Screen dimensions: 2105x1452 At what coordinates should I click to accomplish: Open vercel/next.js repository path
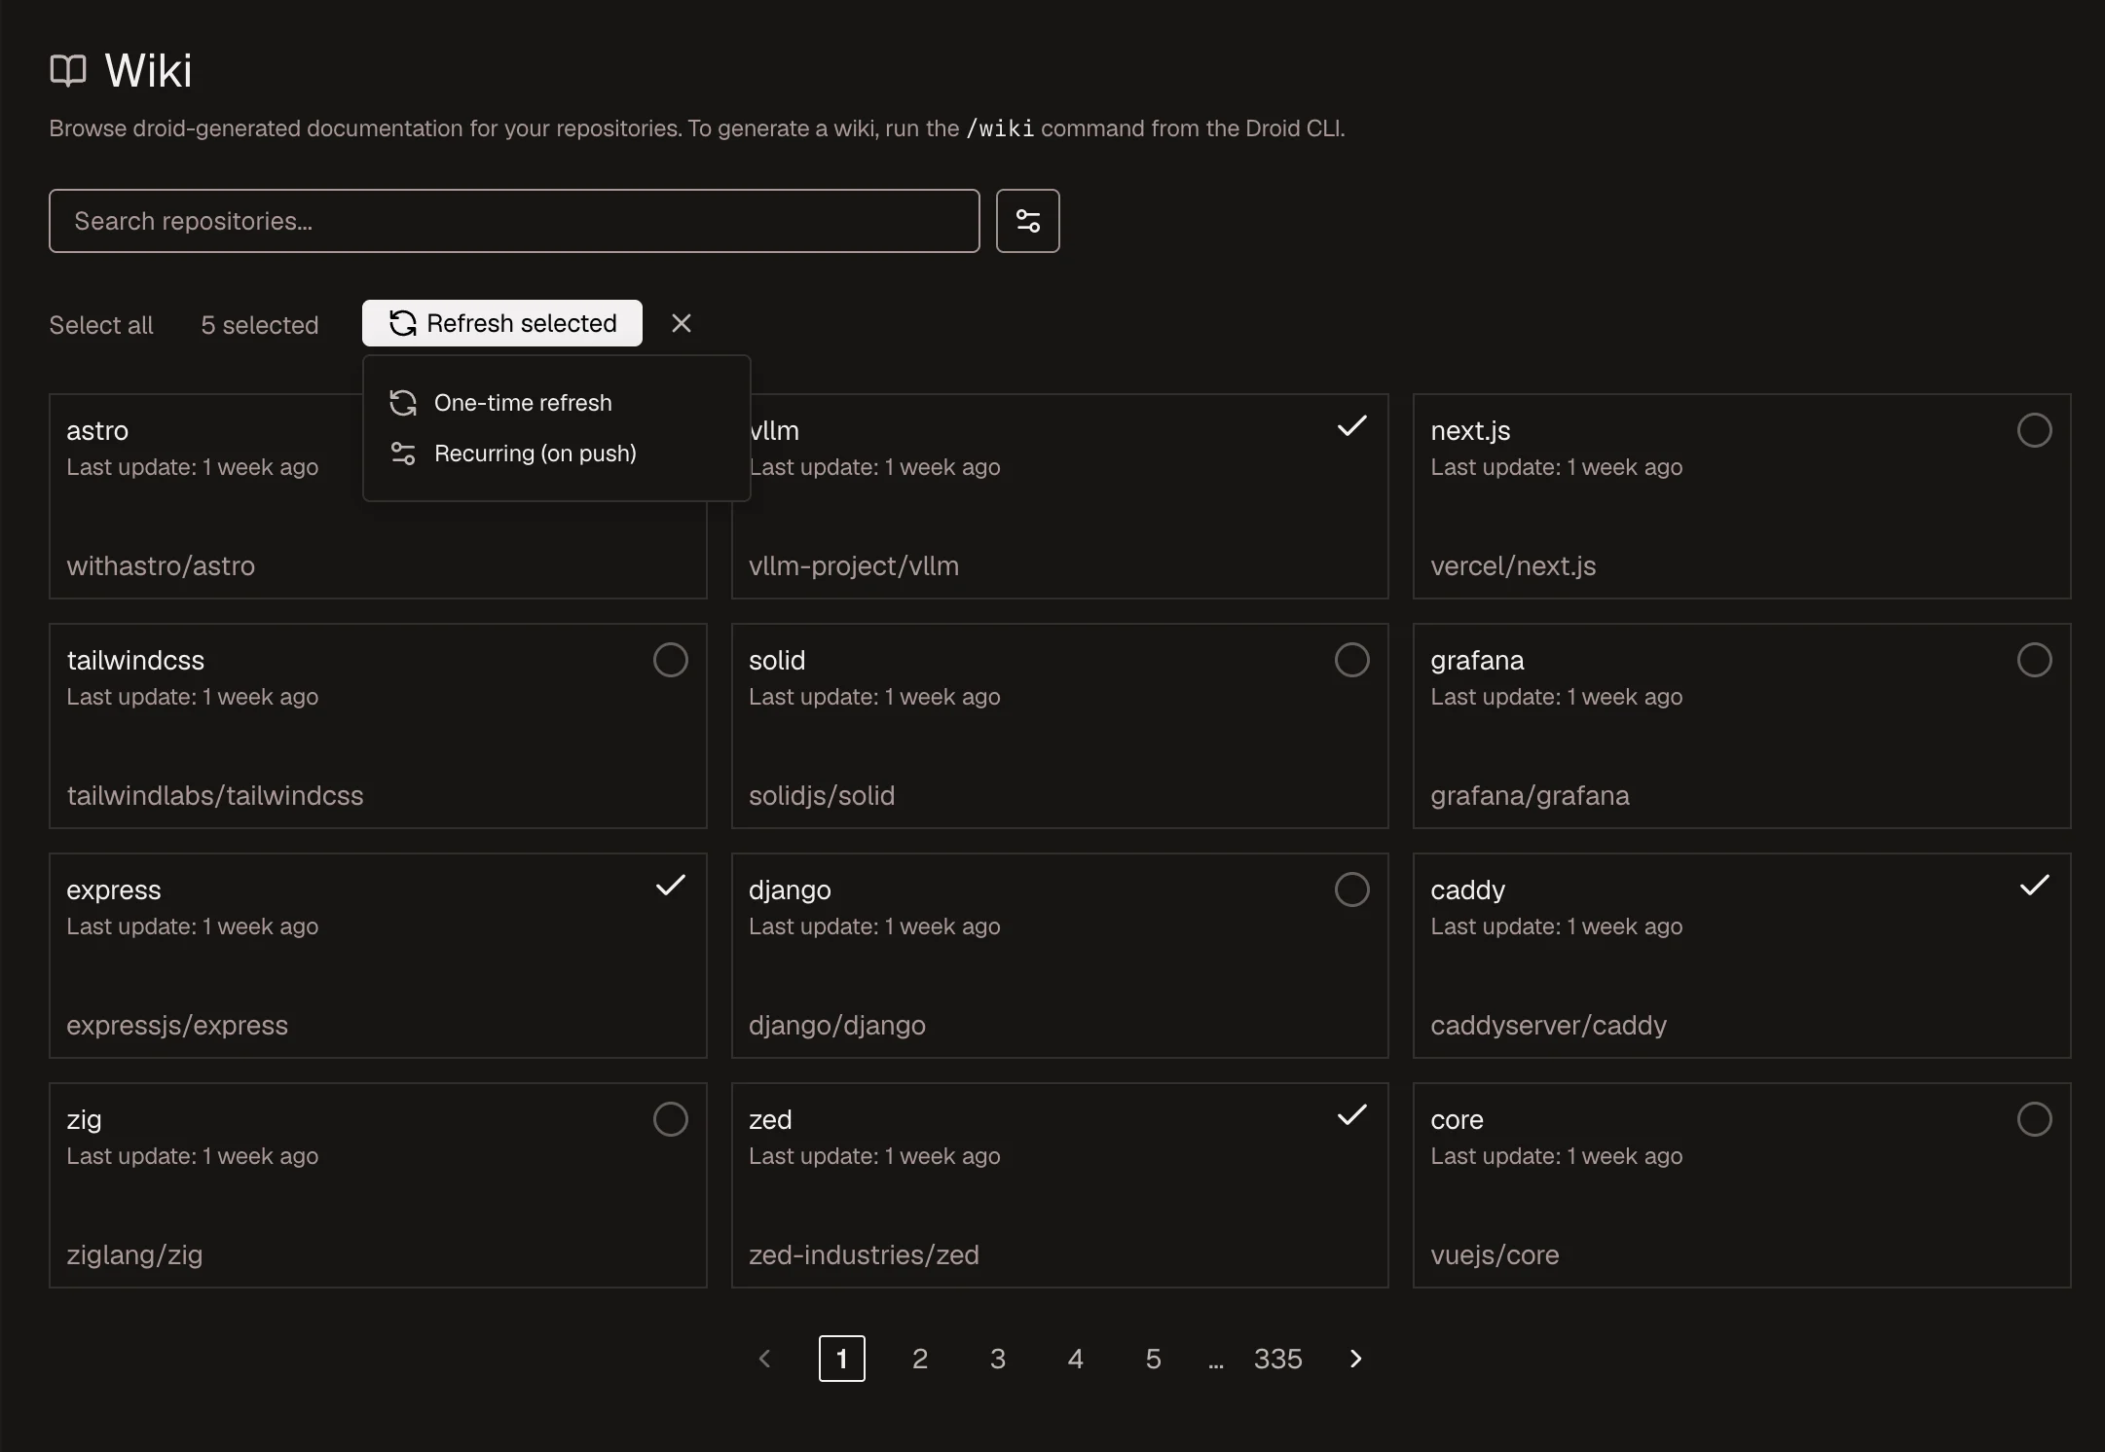1513,566
